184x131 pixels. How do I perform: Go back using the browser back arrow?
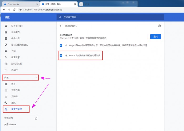coord(4,10)
